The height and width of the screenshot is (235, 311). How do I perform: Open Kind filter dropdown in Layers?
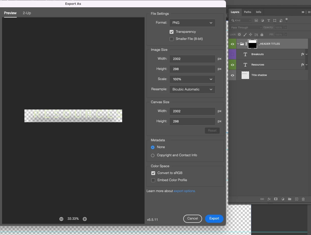point(241,20)
